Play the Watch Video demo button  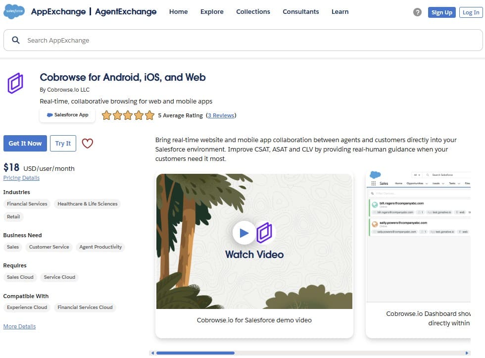pos(244,233)
